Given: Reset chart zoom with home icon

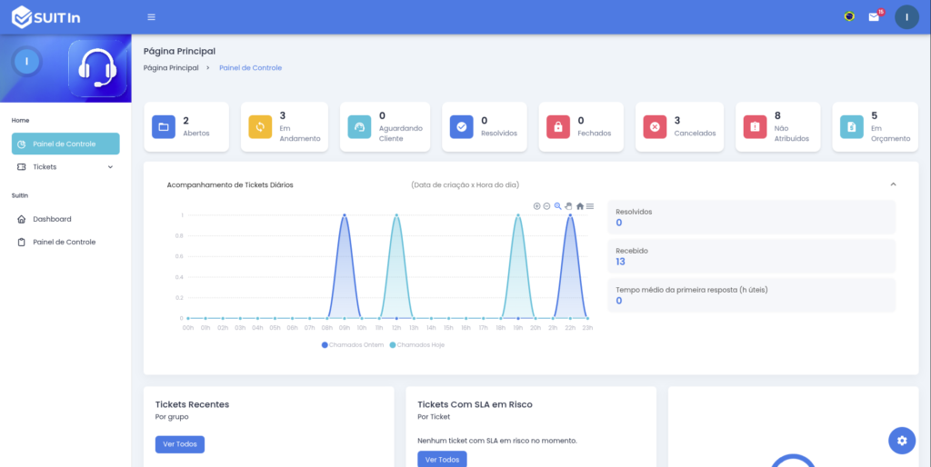Looking at the screenshot, I should pyautogui.click(x=580, y=206).
